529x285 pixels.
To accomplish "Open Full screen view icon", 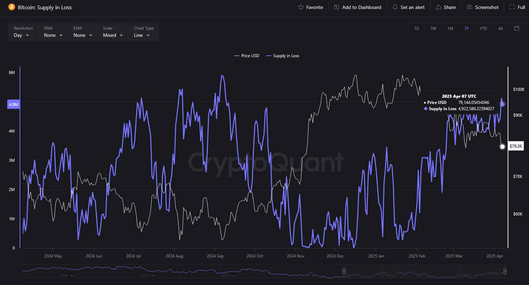I will click(x=512, y=7).
